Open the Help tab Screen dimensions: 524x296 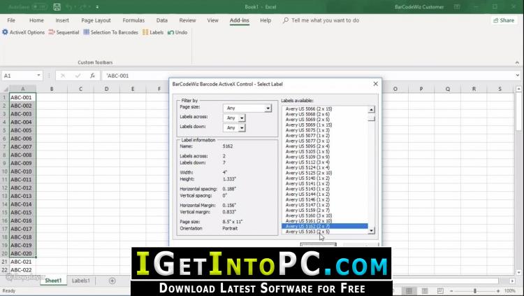pyautogui.click(x=265, y=20)
